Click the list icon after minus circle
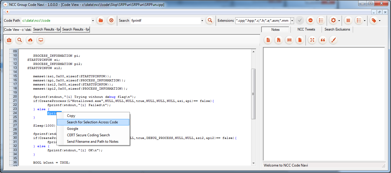391x173 pixels. pos(321,21)
